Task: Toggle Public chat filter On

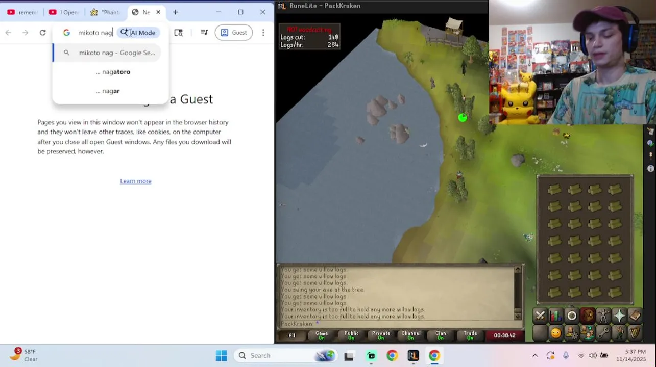Action: tap(351, 335)
